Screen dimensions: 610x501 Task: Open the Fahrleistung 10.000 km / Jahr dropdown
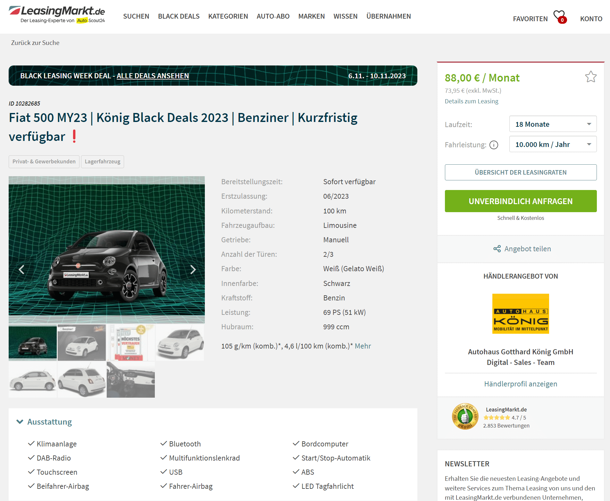point(553,144)
